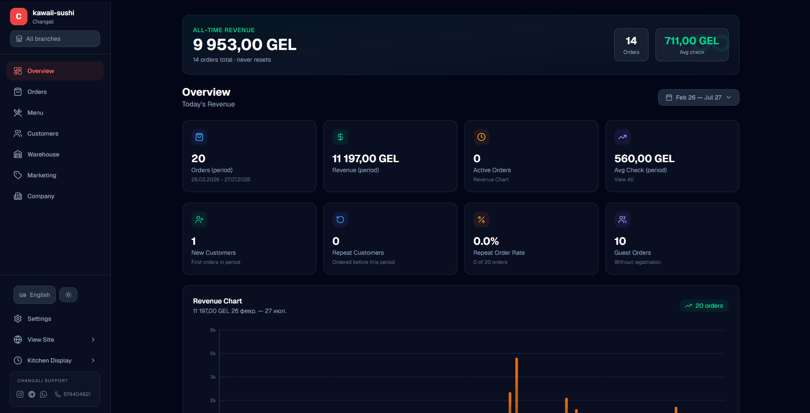Click the "Without registration" caption
Image resolution: width=810 pixels, height=413 pixels.
click(x=638, y=262)
